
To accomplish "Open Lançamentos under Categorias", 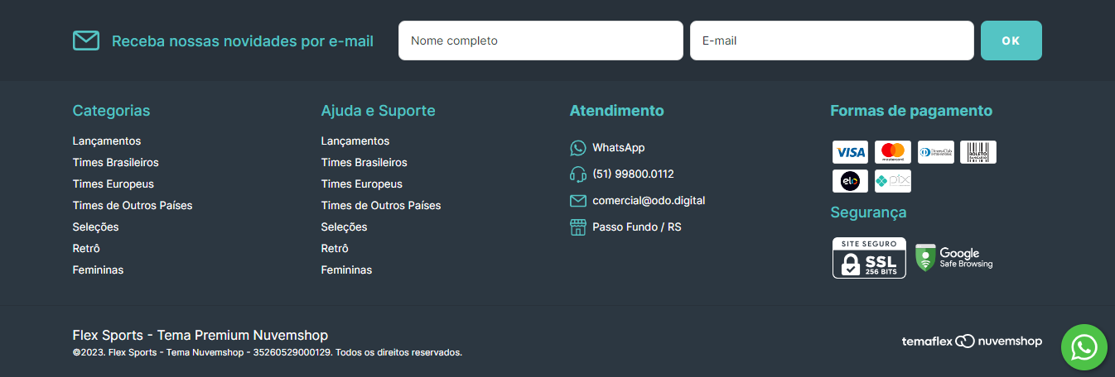I will pyautogui.click(x=107, y=141).
